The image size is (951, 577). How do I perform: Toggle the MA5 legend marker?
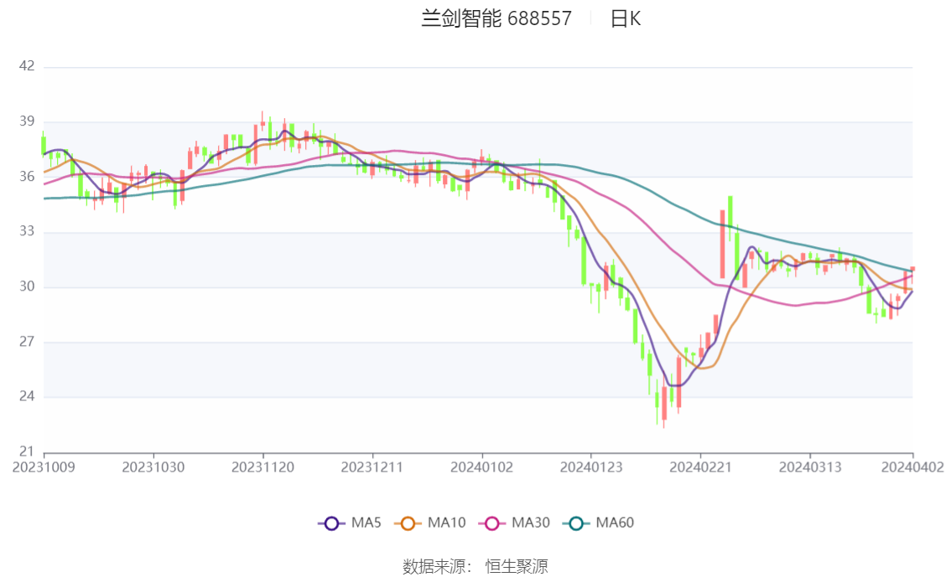[x=331, y=523]
